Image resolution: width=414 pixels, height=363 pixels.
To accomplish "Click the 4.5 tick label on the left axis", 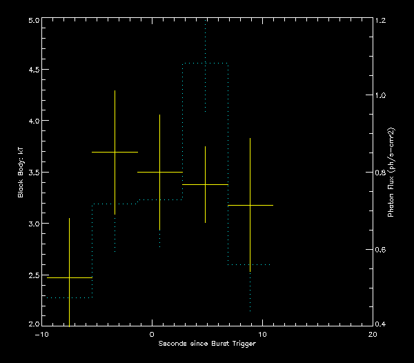I will pyautogui.click(x=32, y=70).
